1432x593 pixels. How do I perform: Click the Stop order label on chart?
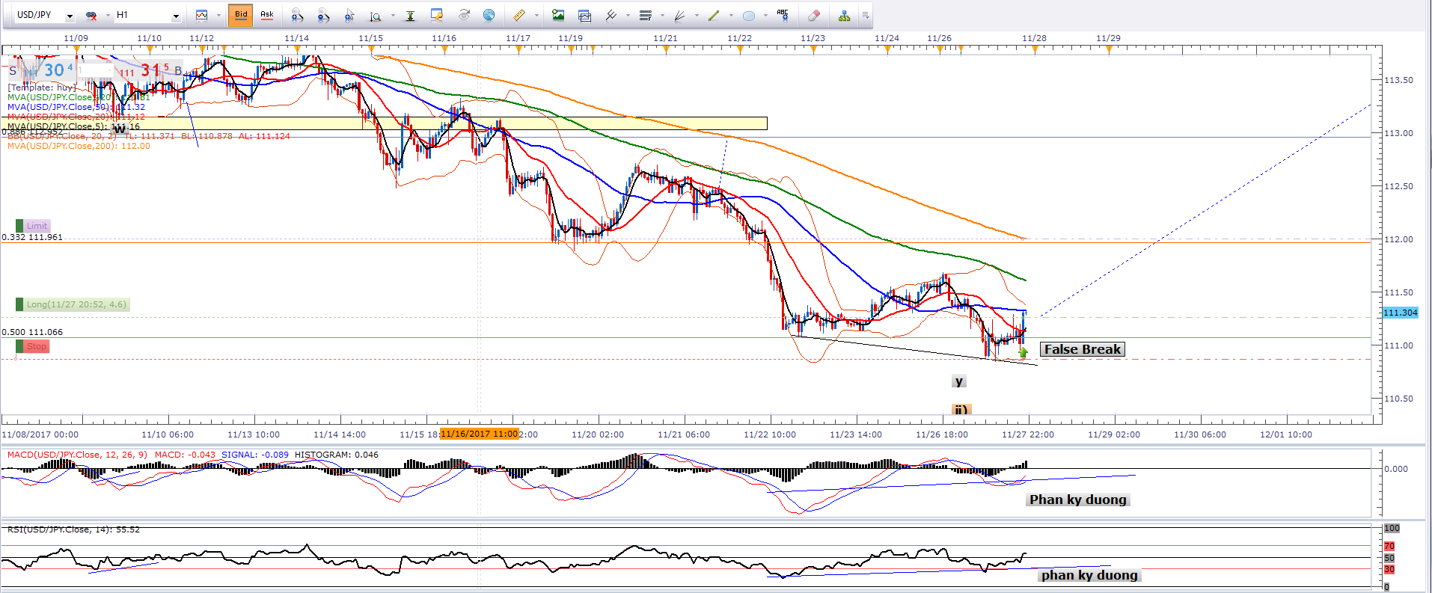click(37, 346)
